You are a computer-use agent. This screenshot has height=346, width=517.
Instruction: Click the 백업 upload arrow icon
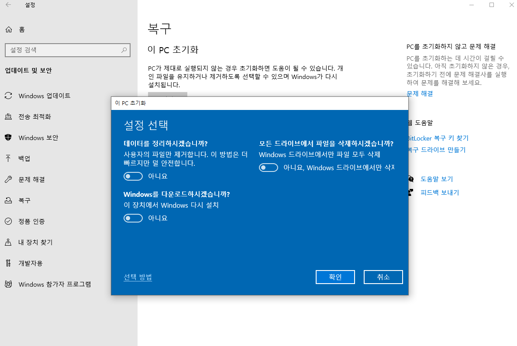tap(9, 158)
